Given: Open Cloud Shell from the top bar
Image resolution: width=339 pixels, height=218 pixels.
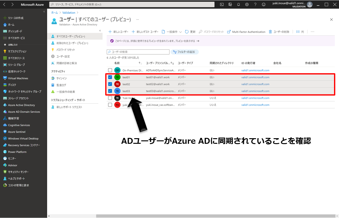Looking at the screenshot, I should [x=222, y=4].
